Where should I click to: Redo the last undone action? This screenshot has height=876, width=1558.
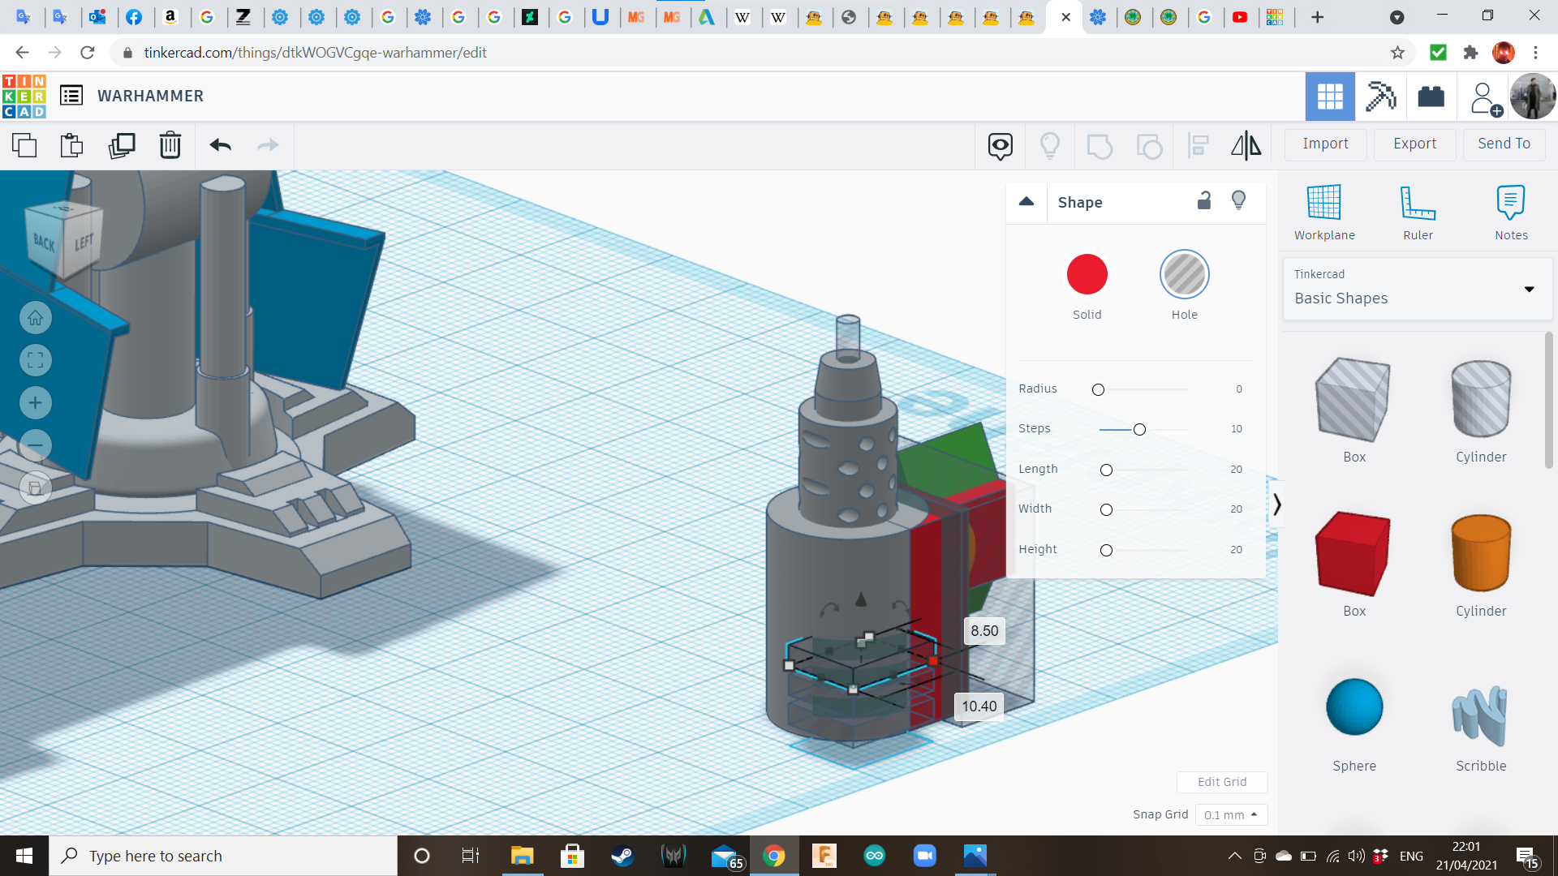point(268,145)
